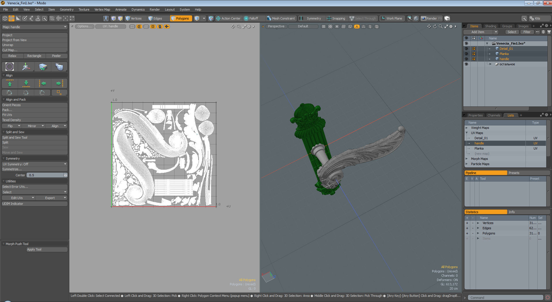The height and width of the screenshot is (302, 552).
Task: Click the Align Right green arrow
Action: coord(59,83)
